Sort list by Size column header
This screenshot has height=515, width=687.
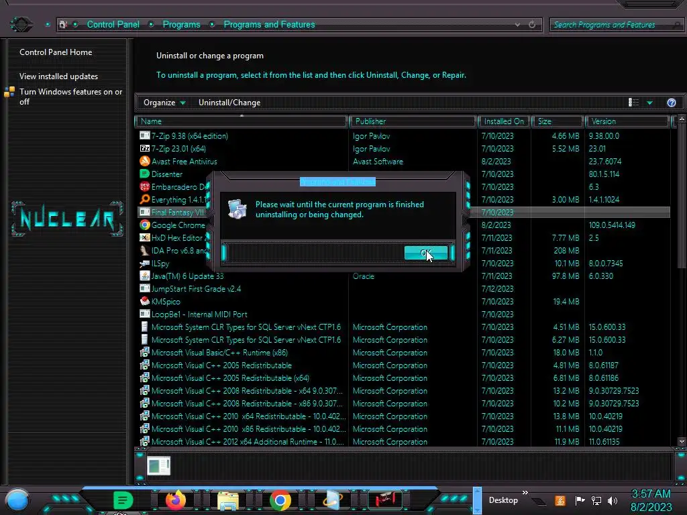(x=558, y=121)
